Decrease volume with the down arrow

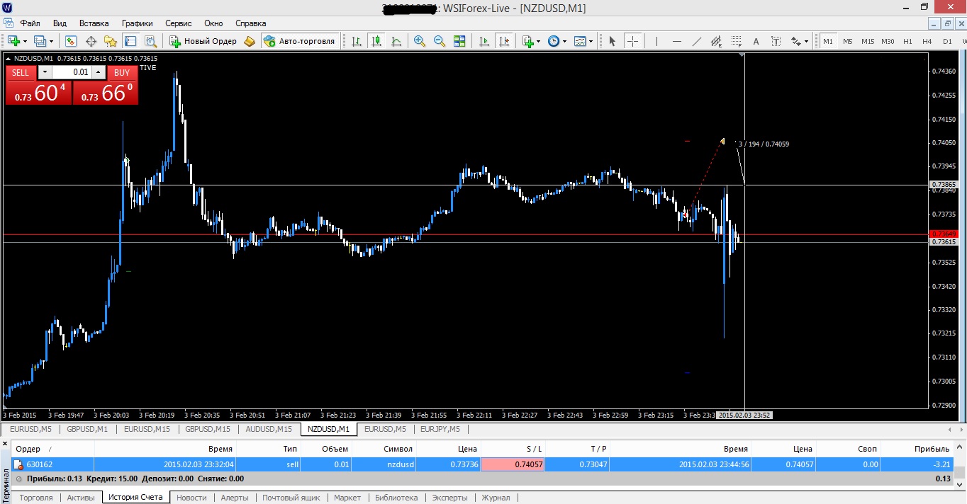click(x=45, y=72)
